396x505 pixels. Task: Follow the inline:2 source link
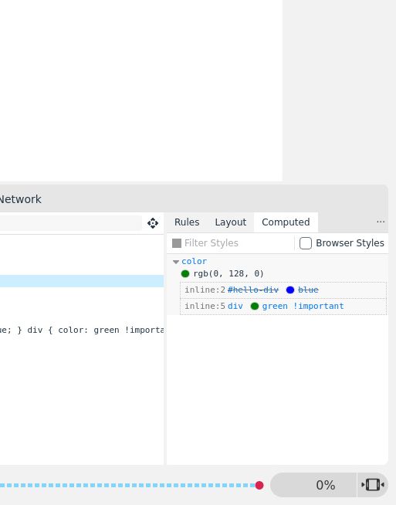205,290
